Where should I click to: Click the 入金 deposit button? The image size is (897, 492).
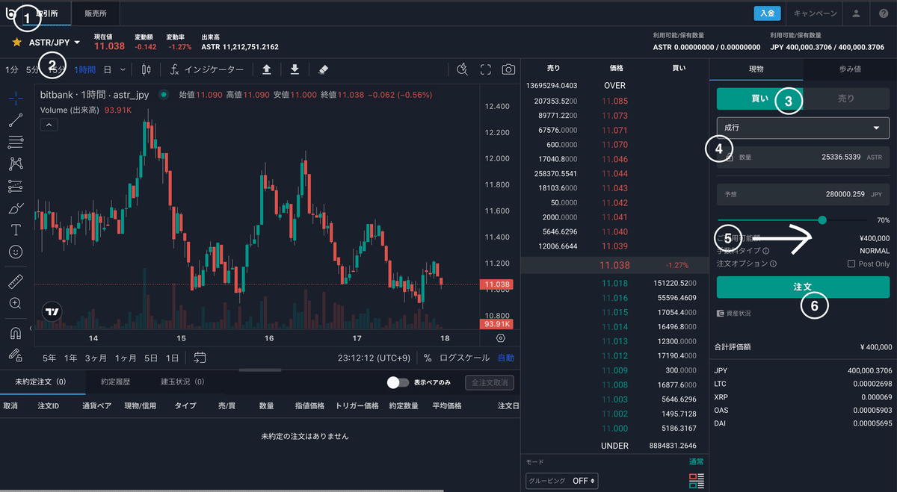point(767,13)
